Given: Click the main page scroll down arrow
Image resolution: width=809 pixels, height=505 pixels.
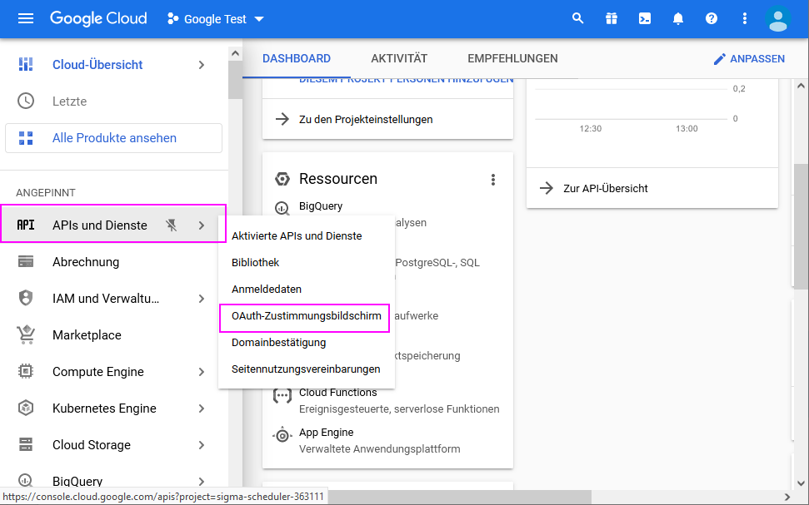Looking at the screenshot, I should [x=801, y=483].
